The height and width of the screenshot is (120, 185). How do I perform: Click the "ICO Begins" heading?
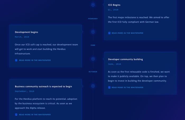(x=114, y=5)
